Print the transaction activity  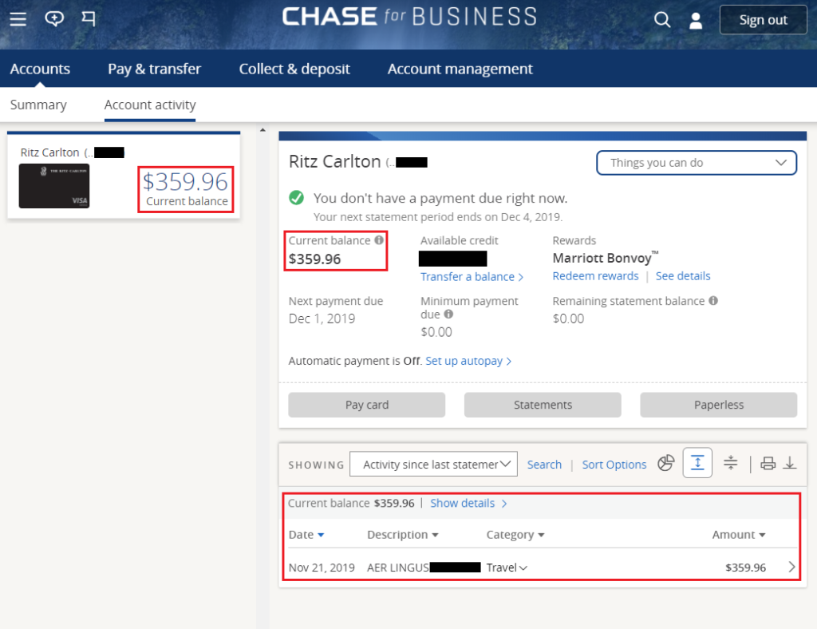[x=768, y=463]
